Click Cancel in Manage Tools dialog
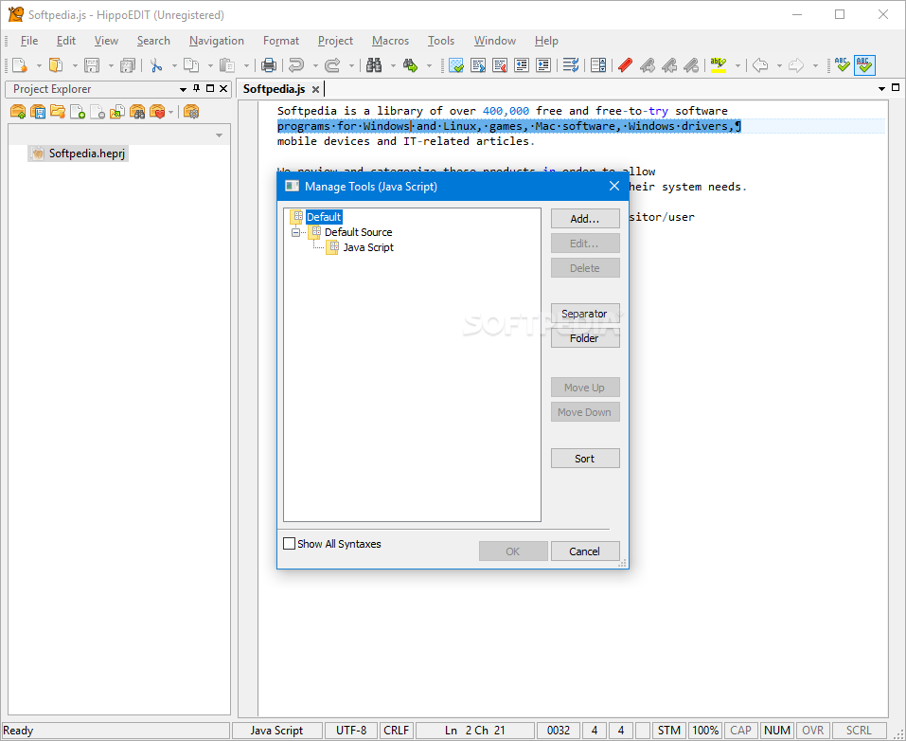This screenshot has width=906, height=741. pyautogui.click(x=585, y=551)
